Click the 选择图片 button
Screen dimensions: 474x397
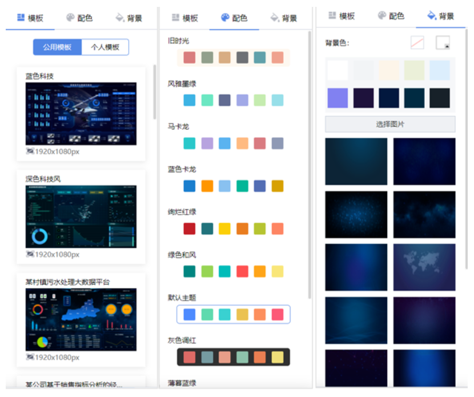click(x=390, y=124)
